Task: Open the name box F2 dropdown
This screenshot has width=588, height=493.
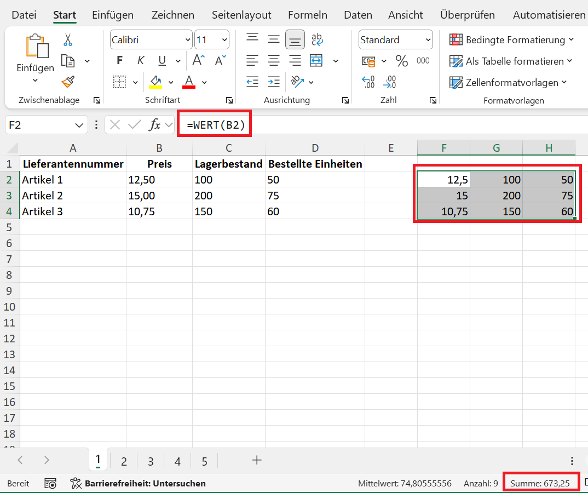Action: click(79, 125)
